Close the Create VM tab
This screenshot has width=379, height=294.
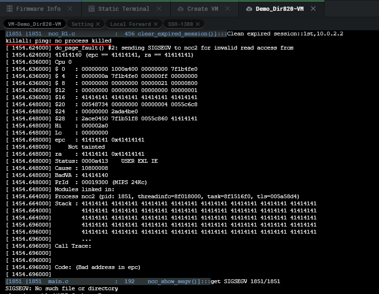[x=228, y=8]
